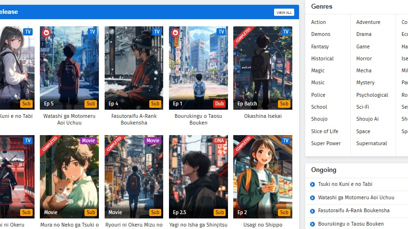Screen dimensions: 408x229
Task: Open the Horror genre
Action: 364,58
